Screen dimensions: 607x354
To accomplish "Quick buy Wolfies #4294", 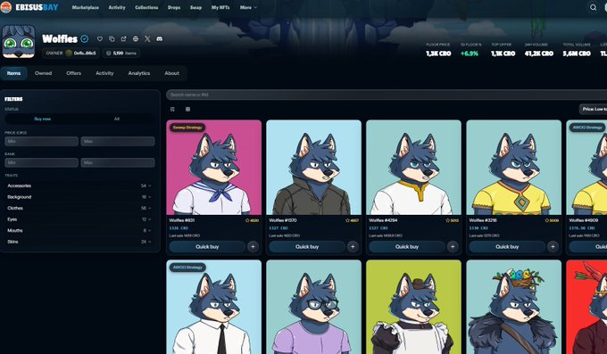I will [407, 246].
